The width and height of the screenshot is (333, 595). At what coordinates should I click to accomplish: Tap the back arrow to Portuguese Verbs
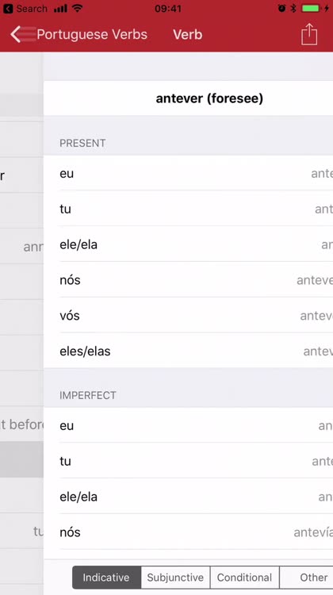tap(22, 34)
